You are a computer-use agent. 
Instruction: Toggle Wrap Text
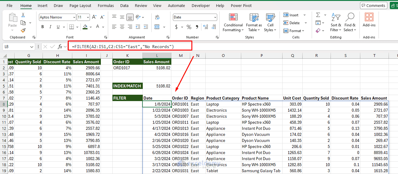(x=157, y=17)
